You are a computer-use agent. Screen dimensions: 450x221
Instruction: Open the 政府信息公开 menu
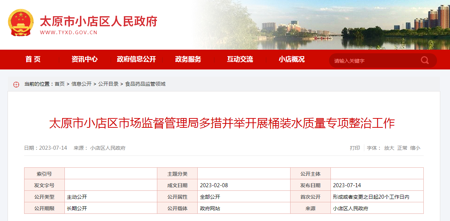(136, 59)
